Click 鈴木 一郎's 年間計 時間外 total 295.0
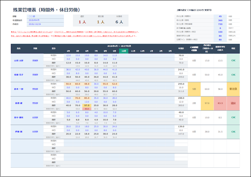 [181, 84]
